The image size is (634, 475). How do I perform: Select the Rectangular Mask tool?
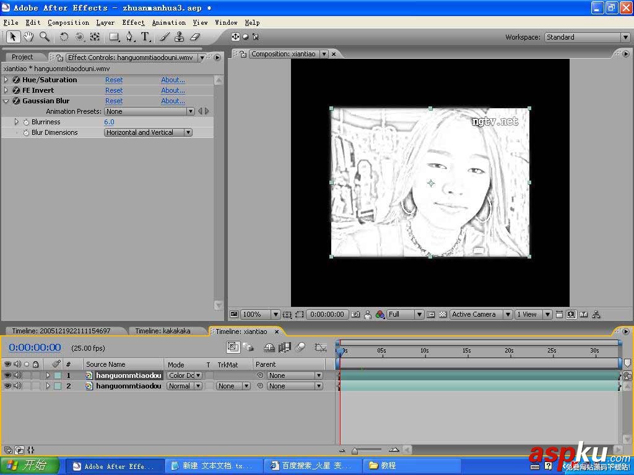tap(115, 36)
